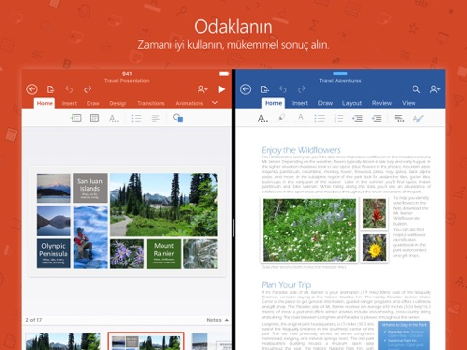Open the Word Insert tab

tap(300, 103)
